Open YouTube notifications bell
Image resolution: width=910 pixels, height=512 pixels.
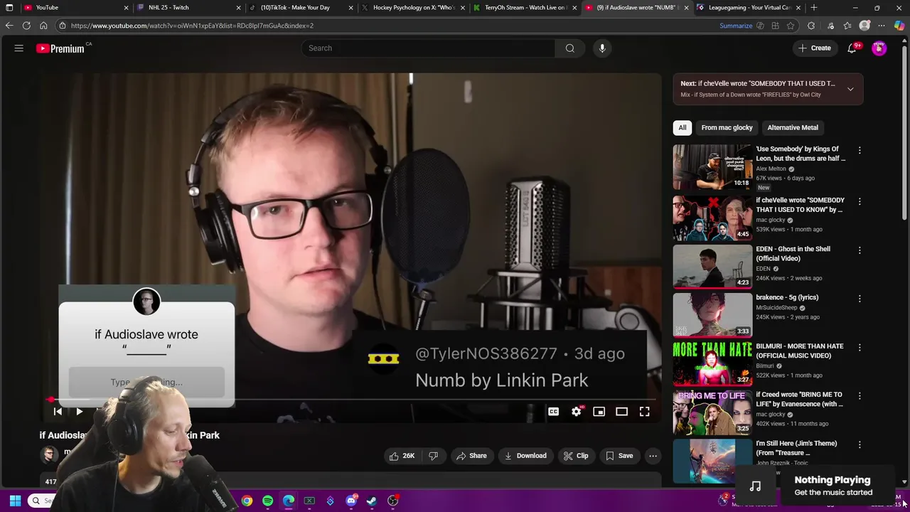tap(852, 48)
